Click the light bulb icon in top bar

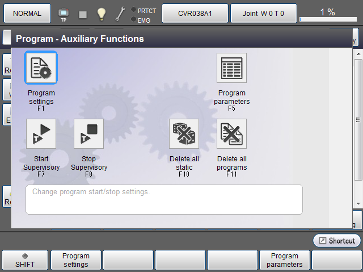pos(101,14)
